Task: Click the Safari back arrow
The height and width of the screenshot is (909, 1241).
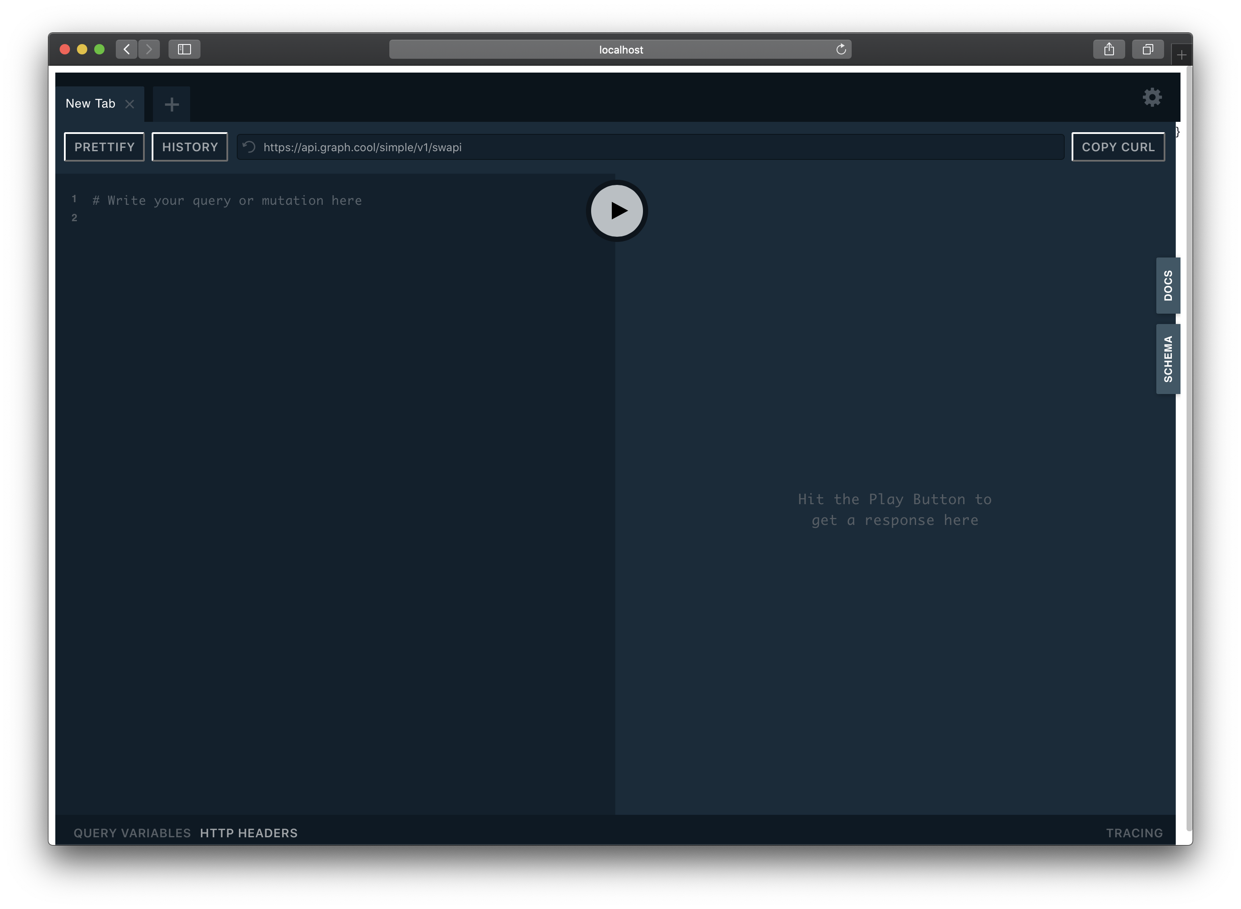Action: [x=127, y=50]
